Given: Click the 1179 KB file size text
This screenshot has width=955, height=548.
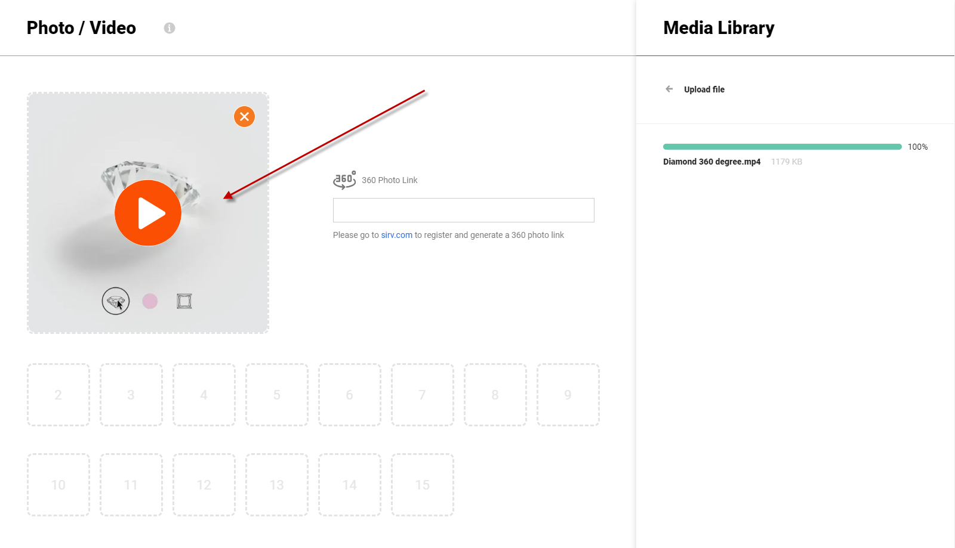Looking at the screenshot, I should [x=787, y=162].
